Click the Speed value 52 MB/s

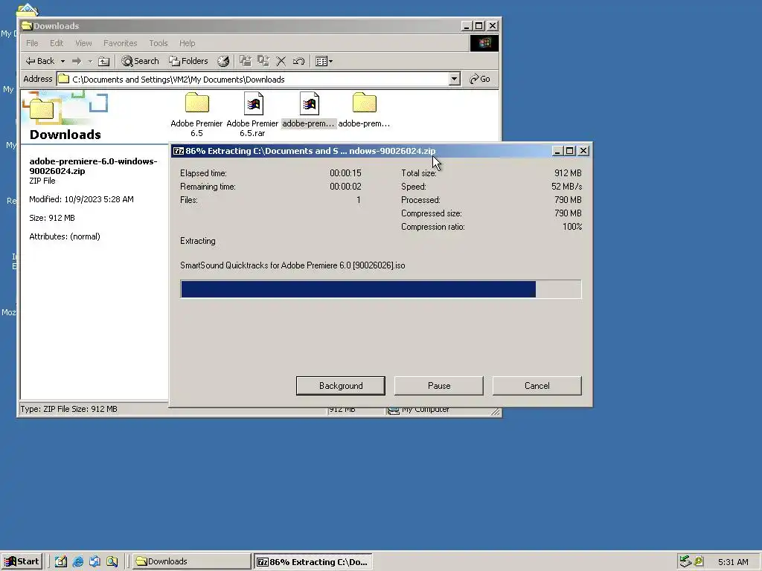pyautogui.click(x=566, y=187)
